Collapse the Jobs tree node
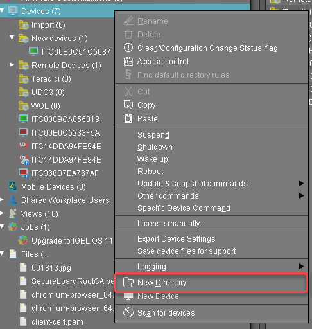312x329 pixels. tap(2, 227)
